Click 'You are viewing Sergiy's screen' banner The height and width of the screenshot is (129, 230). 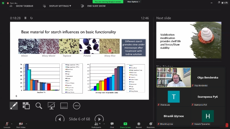tap(108, 2)
